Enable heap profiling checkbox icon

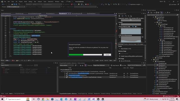click(120, 56)
